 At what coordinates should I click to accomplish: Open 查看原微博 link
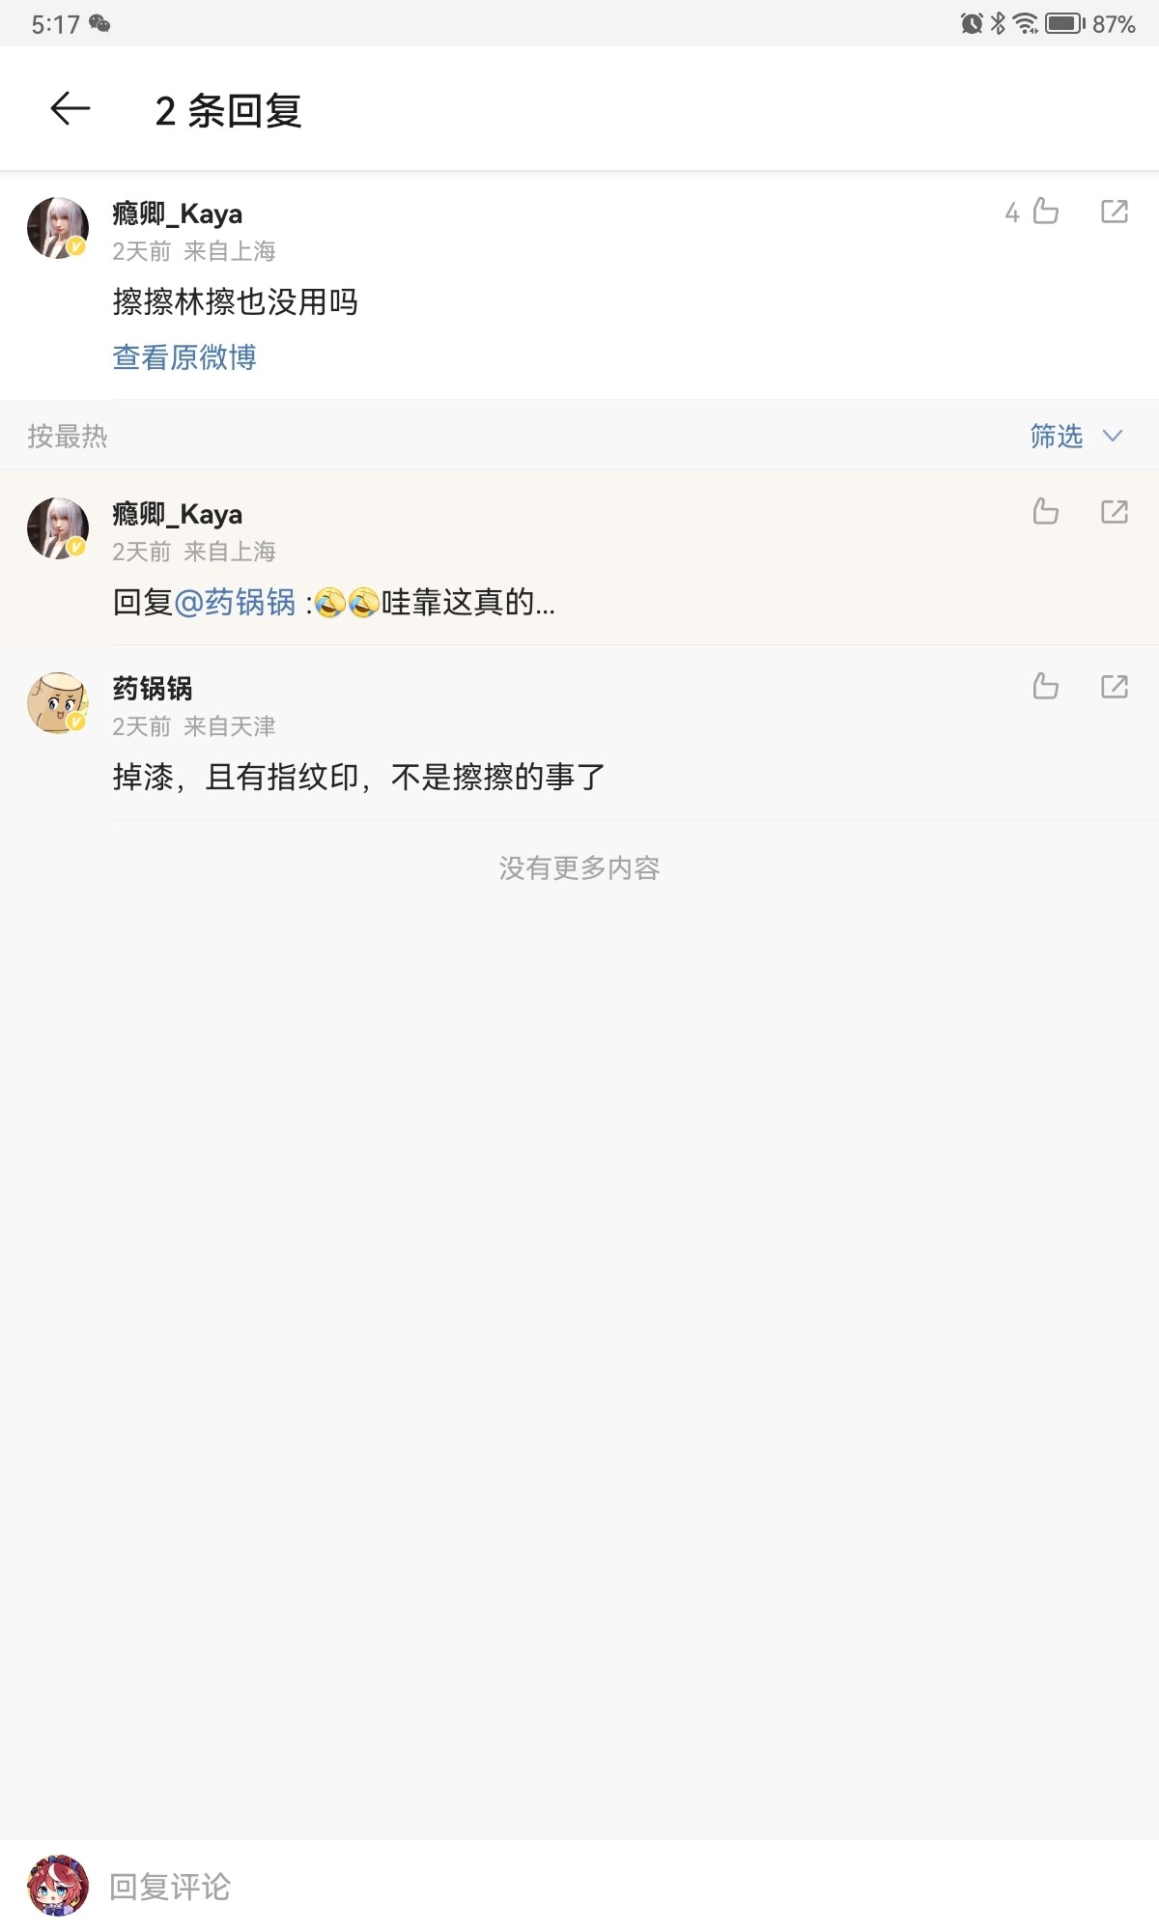184,357
